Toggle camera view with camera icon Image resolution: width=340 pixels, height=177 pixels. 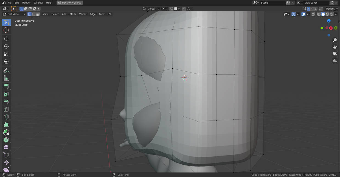(x=335, y=54)
